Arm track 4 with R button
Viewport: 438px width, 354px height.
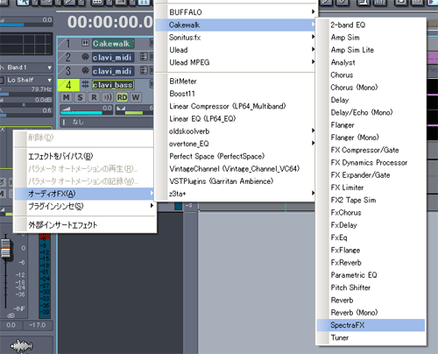pyautogui.click(x=94, y=97)
